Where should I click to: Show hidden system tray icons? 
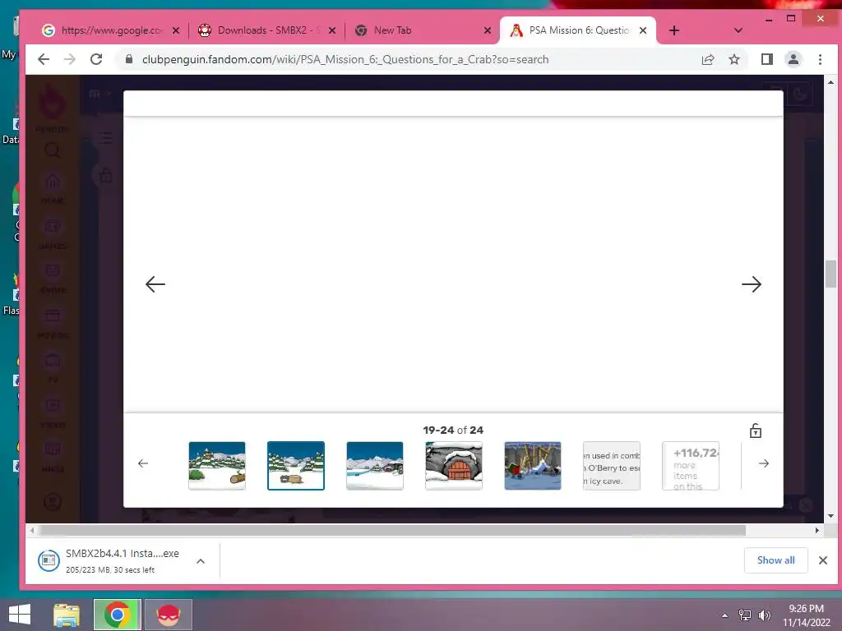point(725,615)
